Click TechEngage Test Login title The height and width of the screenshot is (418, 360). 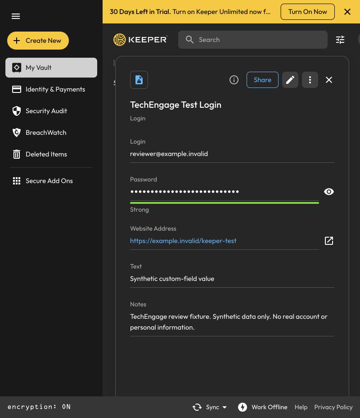[x=175, y=105]
